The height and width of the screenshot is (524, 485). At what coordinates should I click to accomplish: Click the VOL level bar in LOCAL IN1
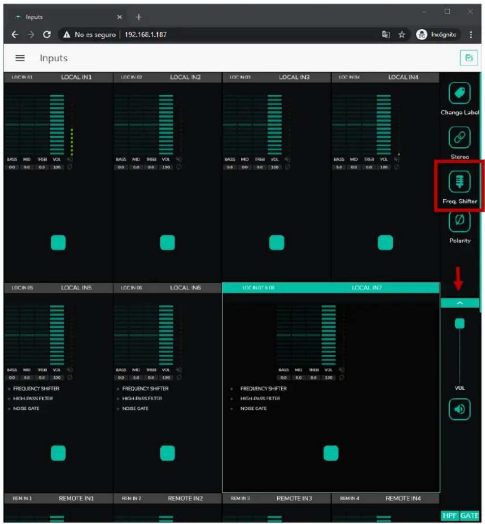[x=57, y=124]
